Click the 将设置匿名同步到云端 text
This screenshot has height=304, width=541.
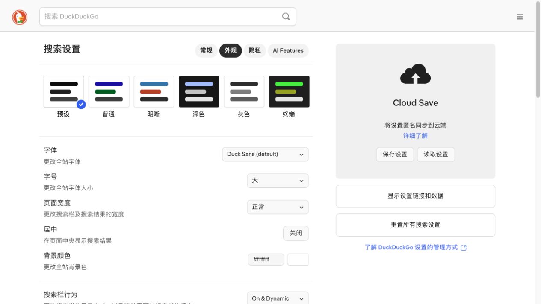click(415, 126)
